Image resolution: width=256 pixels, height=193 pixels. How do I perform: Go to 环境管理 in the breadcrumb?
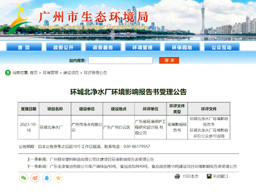50,73
